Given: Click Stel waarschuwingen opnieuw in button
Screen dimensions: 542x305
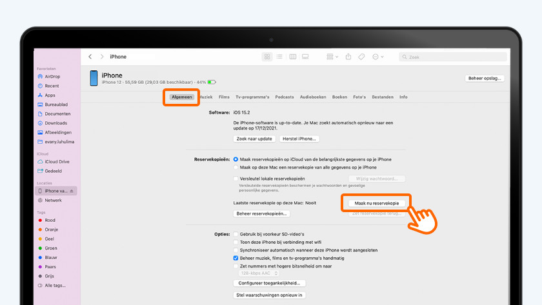Looking at the screenshot, I should point(269,295).
